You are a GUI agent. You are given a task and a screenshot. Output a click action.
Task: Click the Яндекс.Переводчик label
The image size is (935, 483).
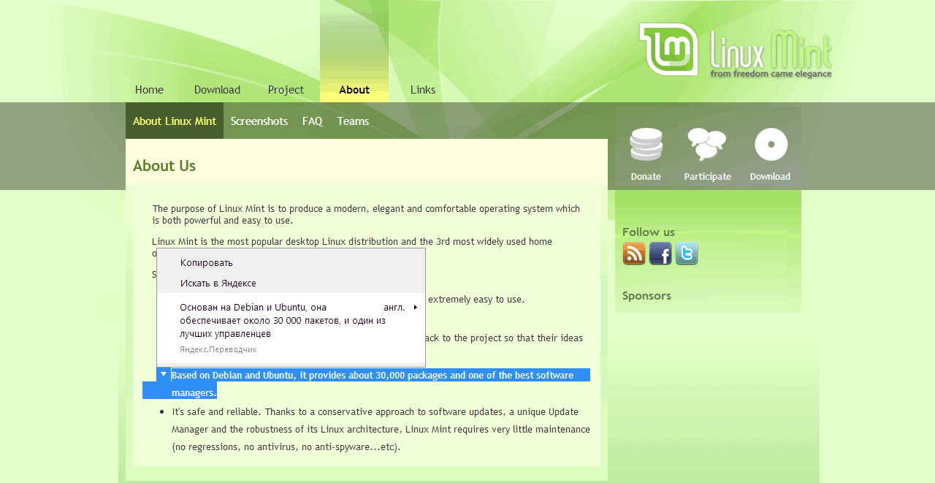218,350
